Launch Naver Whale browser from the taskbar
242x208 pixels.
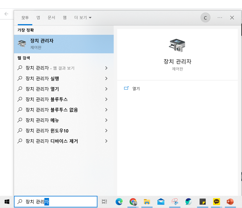[x=189, y=202]
